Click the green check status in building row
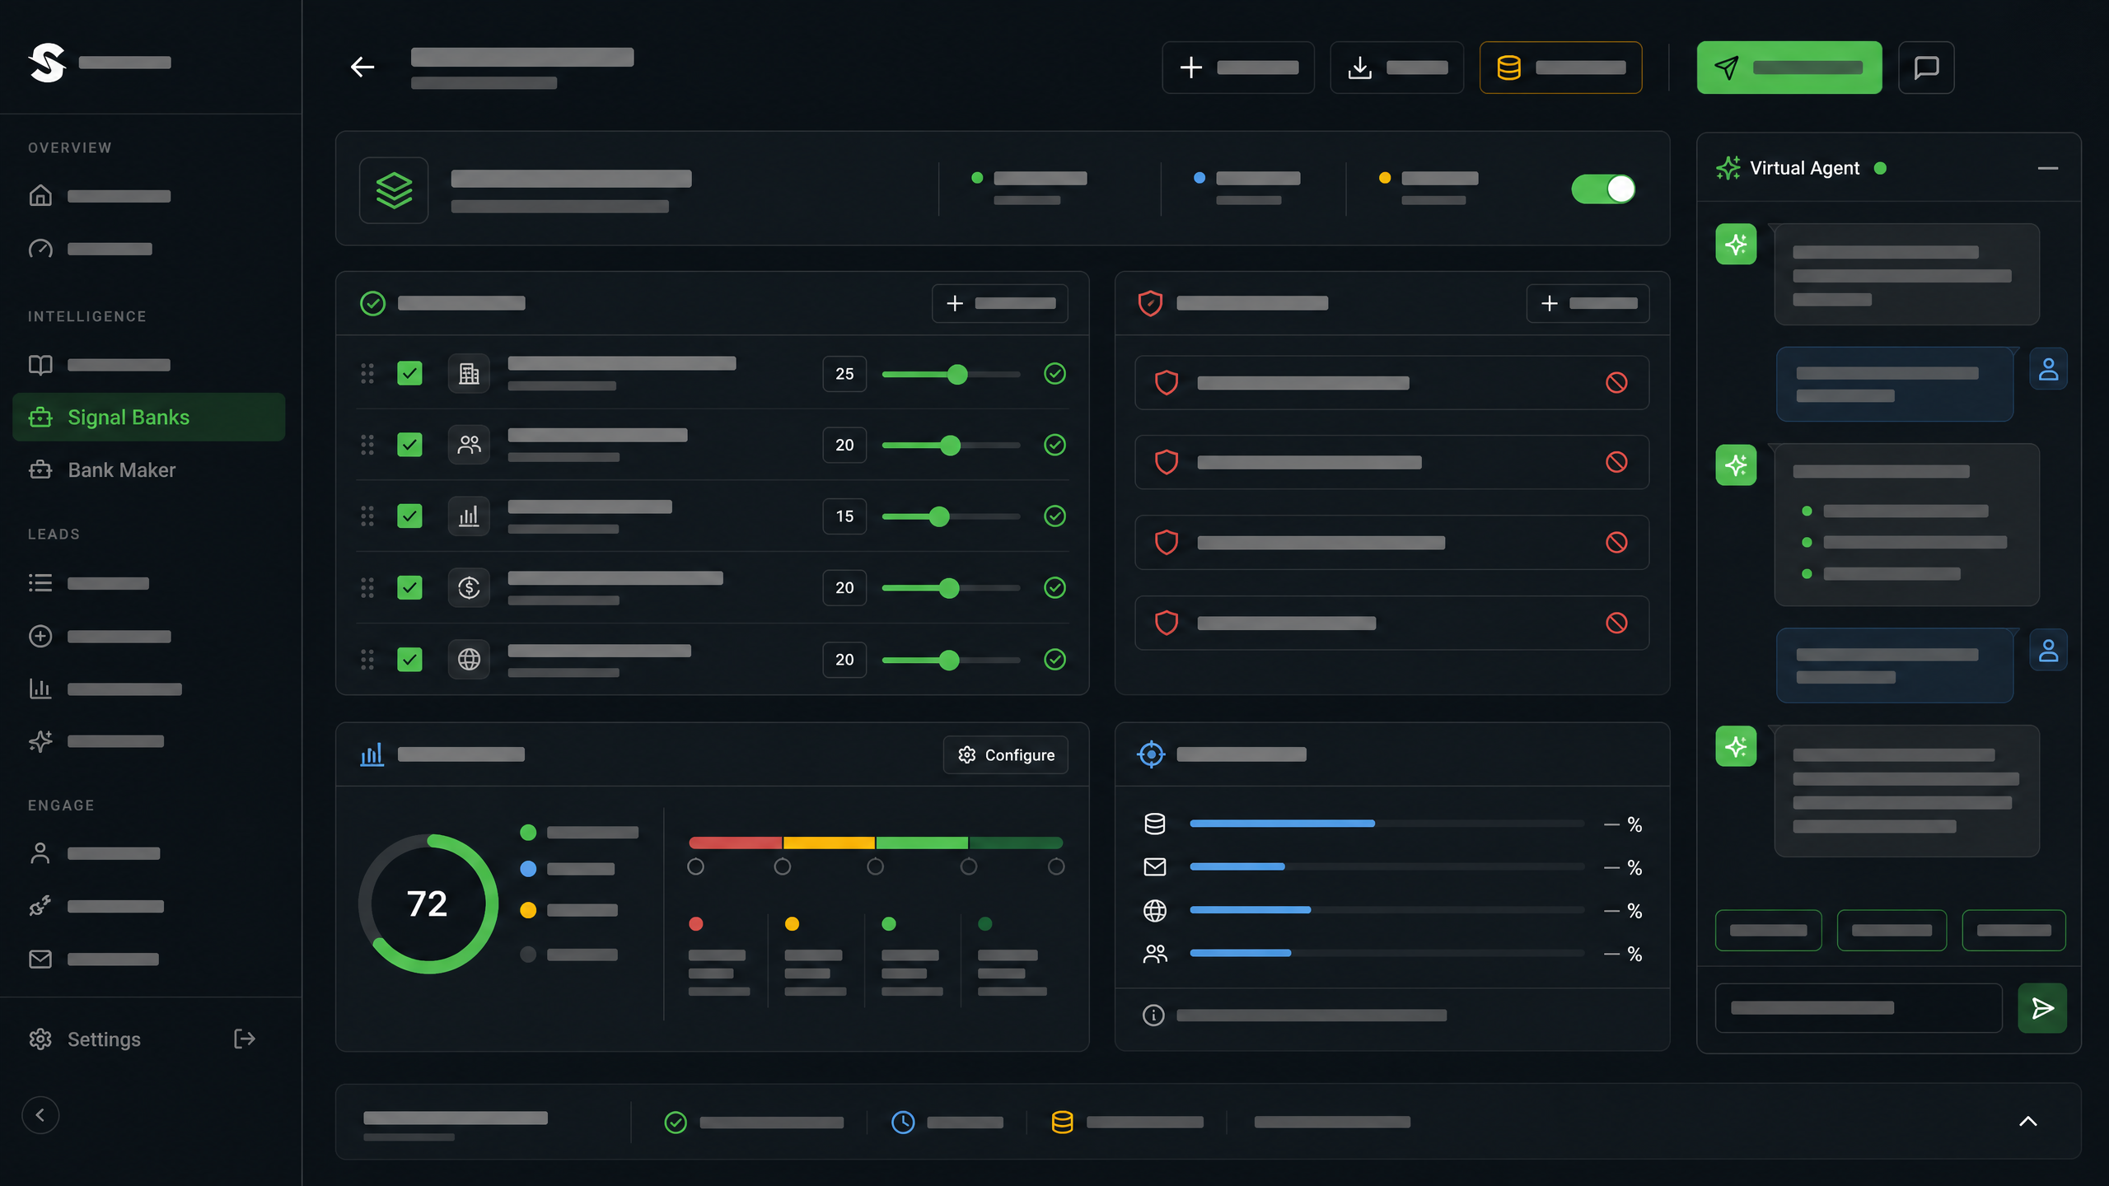This screenshot has width=2109, height=1186. coord(1054,373)
